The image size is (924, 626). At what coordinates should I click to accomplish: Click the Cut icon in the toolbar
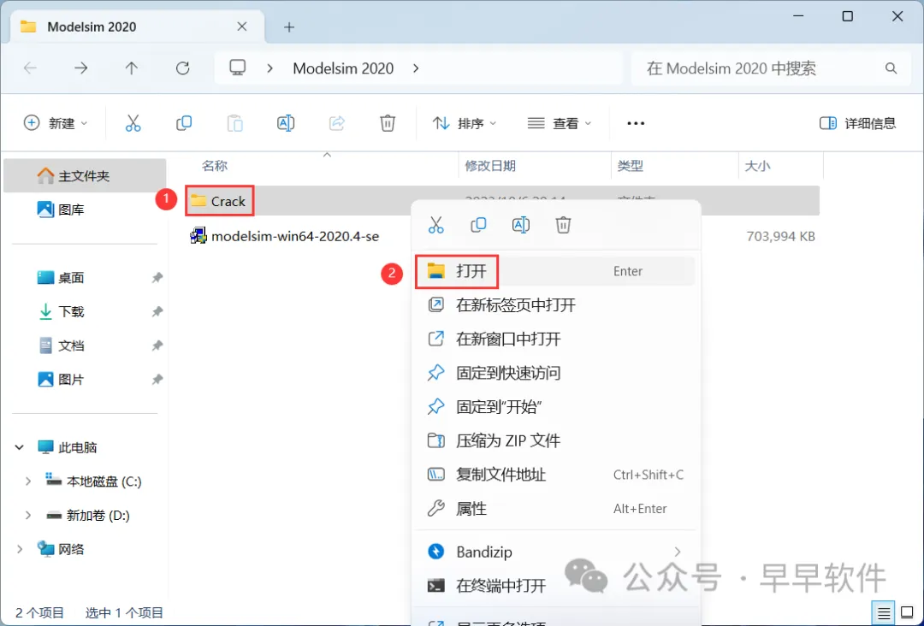tap(133, 123)
